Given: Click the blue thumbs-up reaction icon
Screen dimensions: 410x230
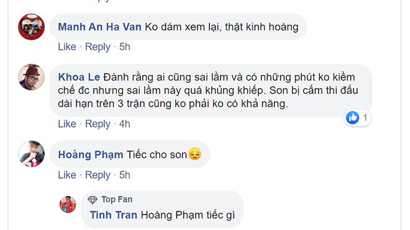Looking at the screenshot, I should [x=352, y=118].
